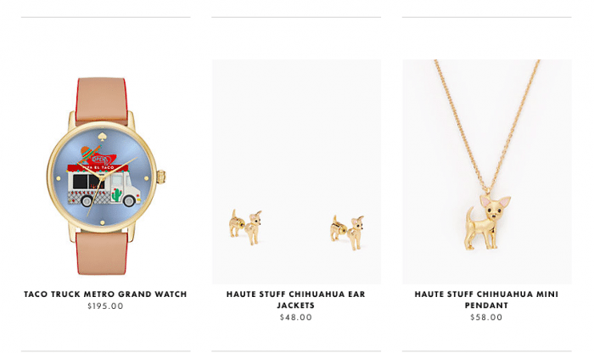Viewport: 594px width, 353px height.
Task: Click the spade logo on the watch dial
Action: point(102,137)
